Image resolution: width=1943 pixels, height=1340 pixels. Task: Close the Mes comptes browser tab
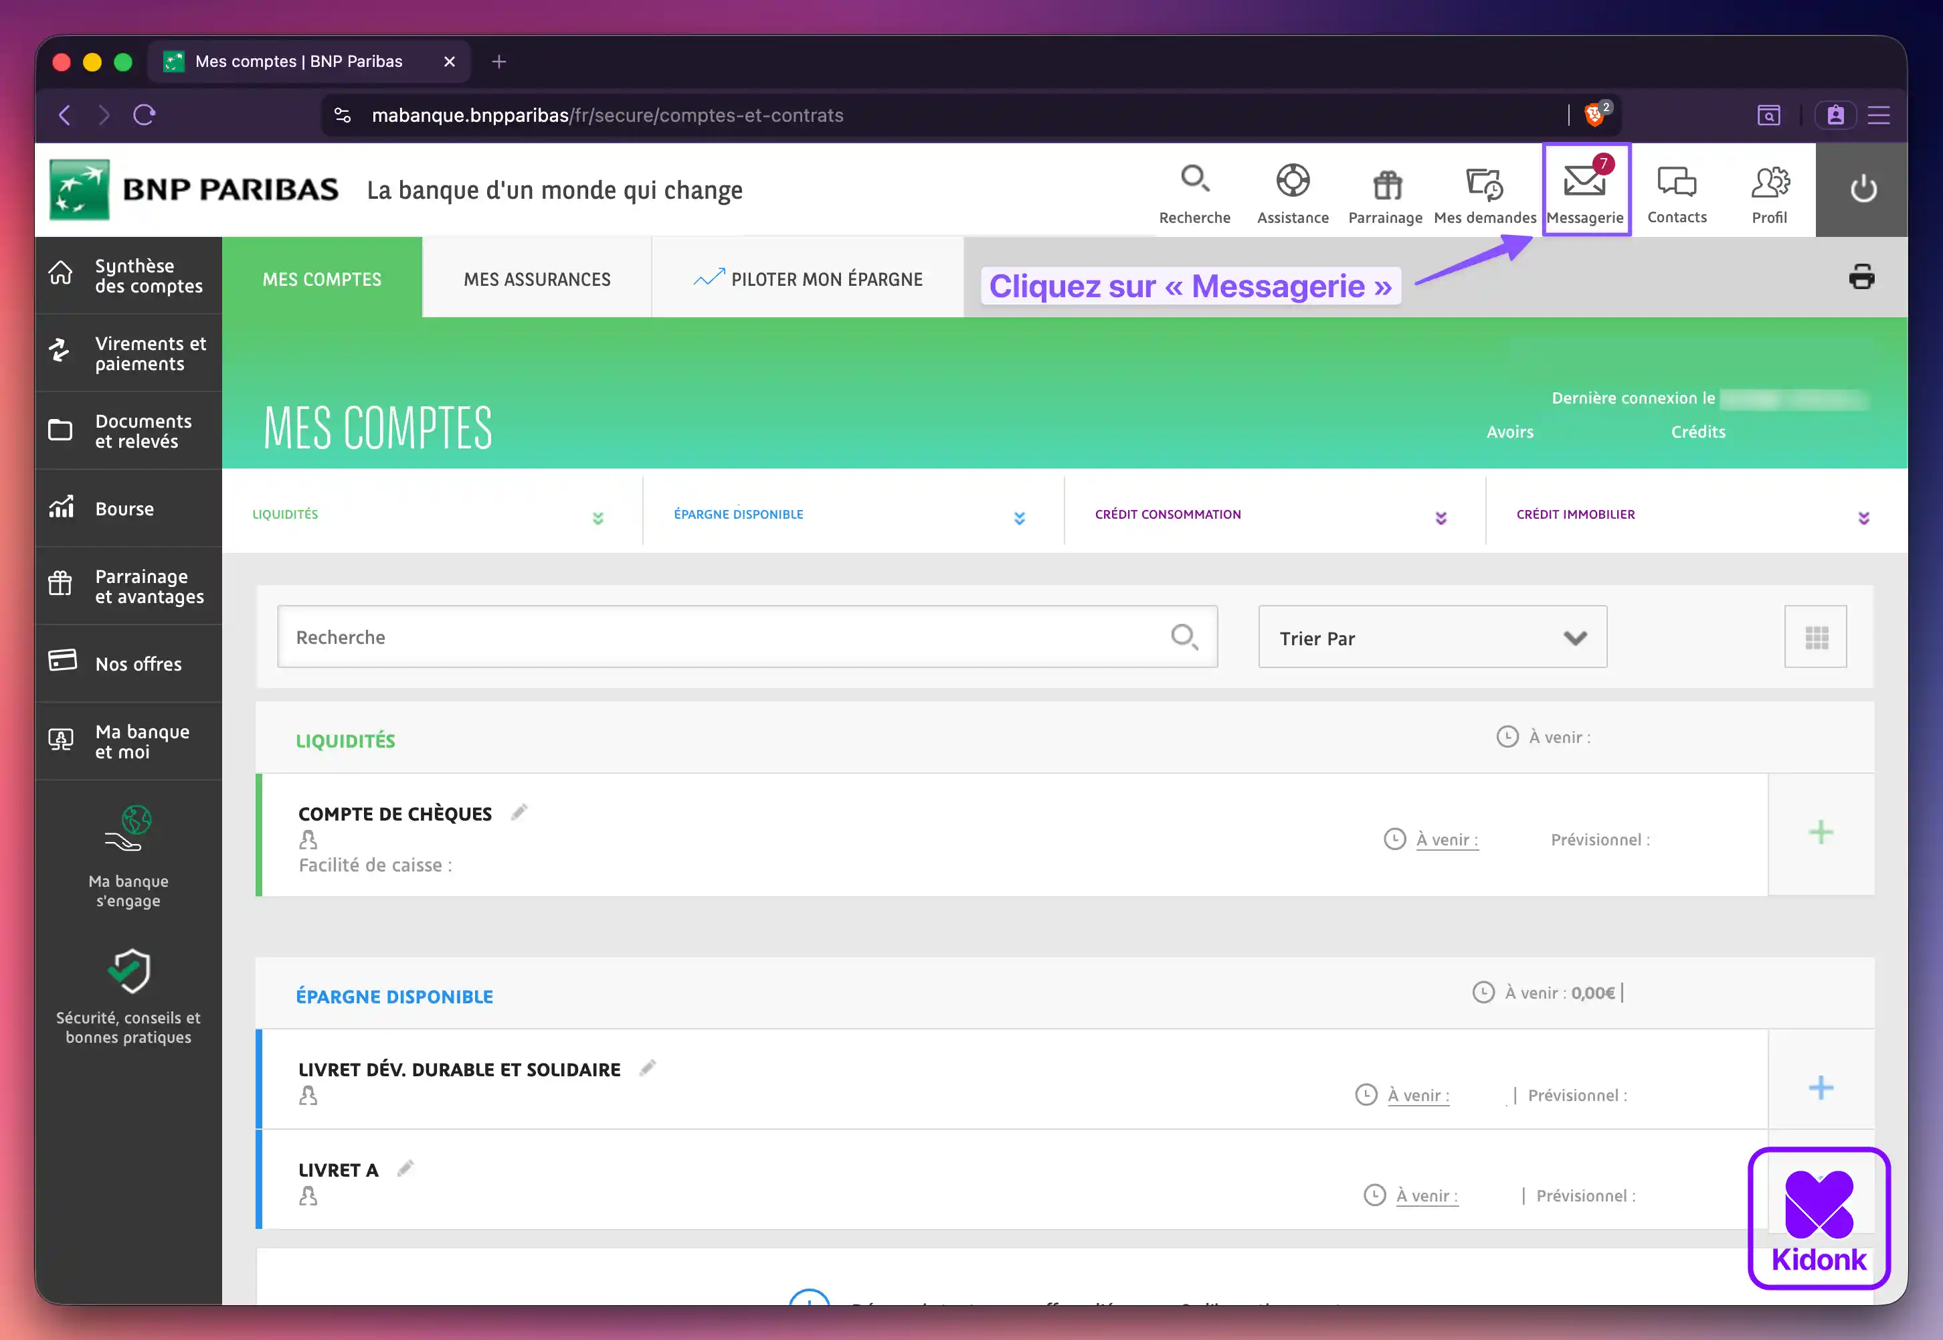tap(450, 62)
